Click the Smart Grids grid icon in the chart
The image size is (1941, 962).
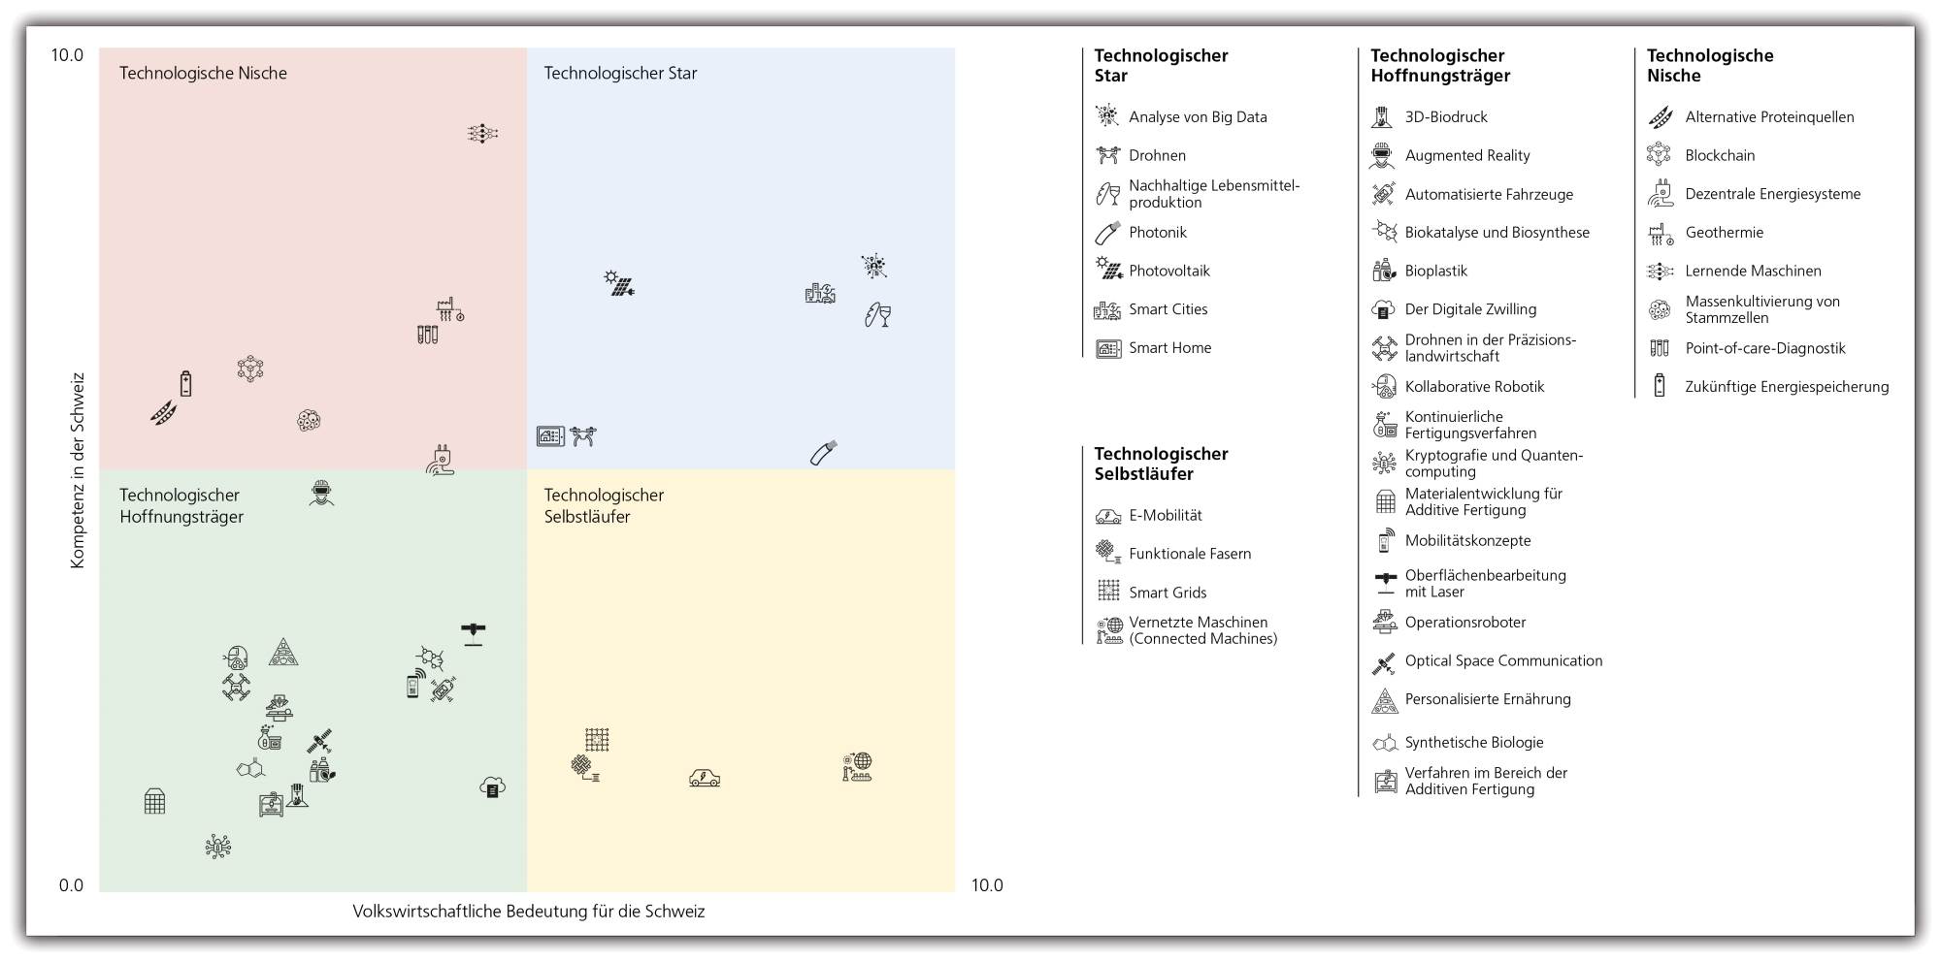(x=597, y=740)
